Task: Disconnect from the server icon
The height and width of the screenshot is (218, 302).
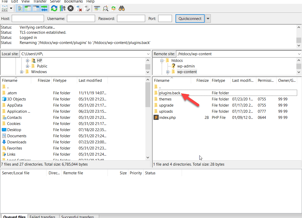Action: click(x=79, y=8)
